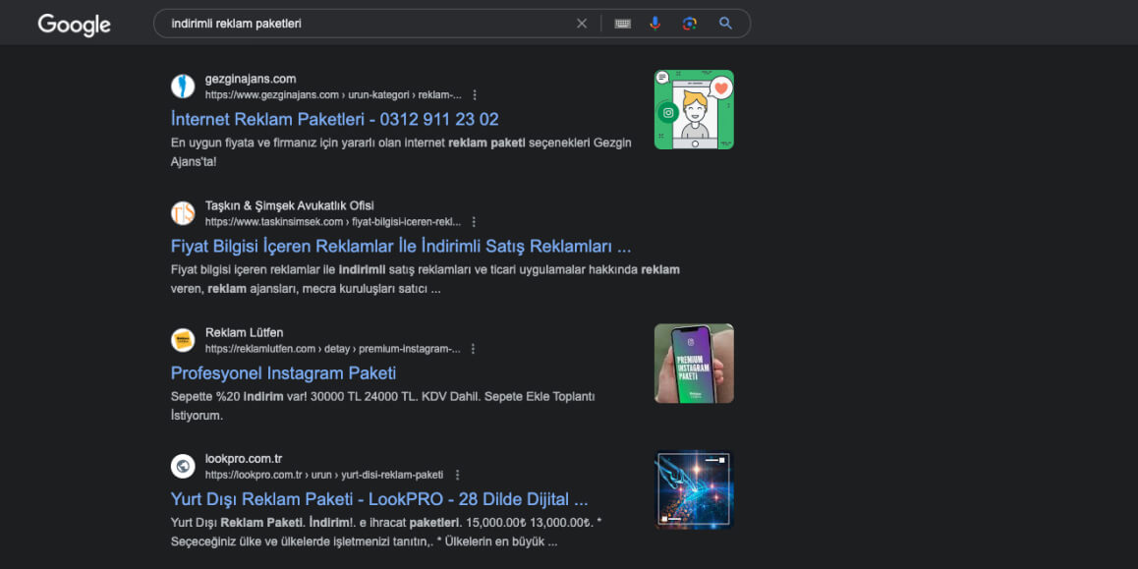1138x569 pixels.
Task: Click the gezginajans.com breadcrumb URL
Action: pyautogui.click(x=333, y=95)
